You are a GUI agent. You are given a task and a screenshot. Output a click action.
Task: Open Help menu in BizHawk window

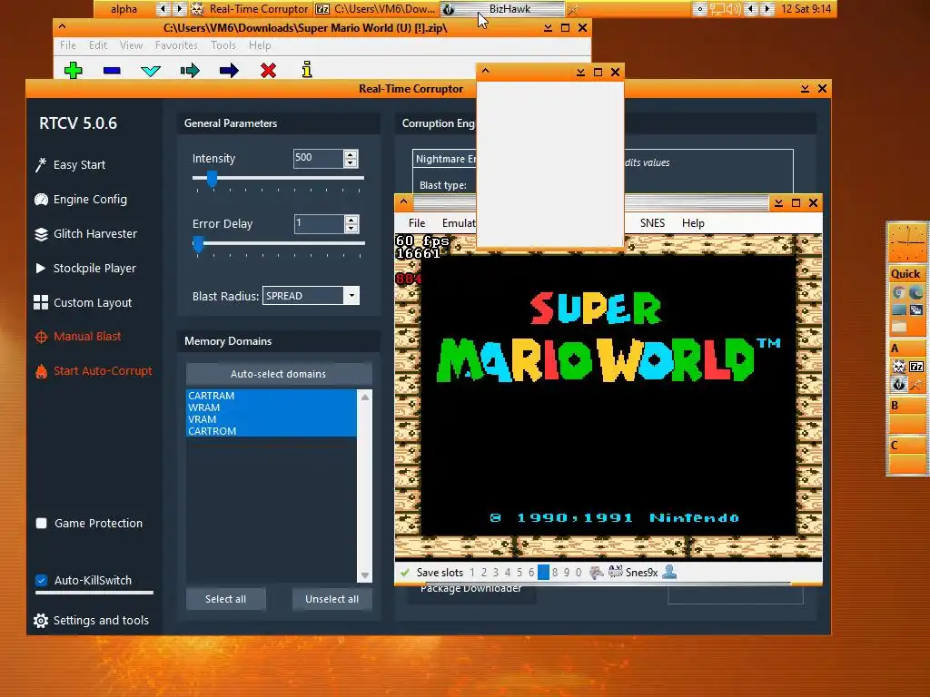[693, 223]
